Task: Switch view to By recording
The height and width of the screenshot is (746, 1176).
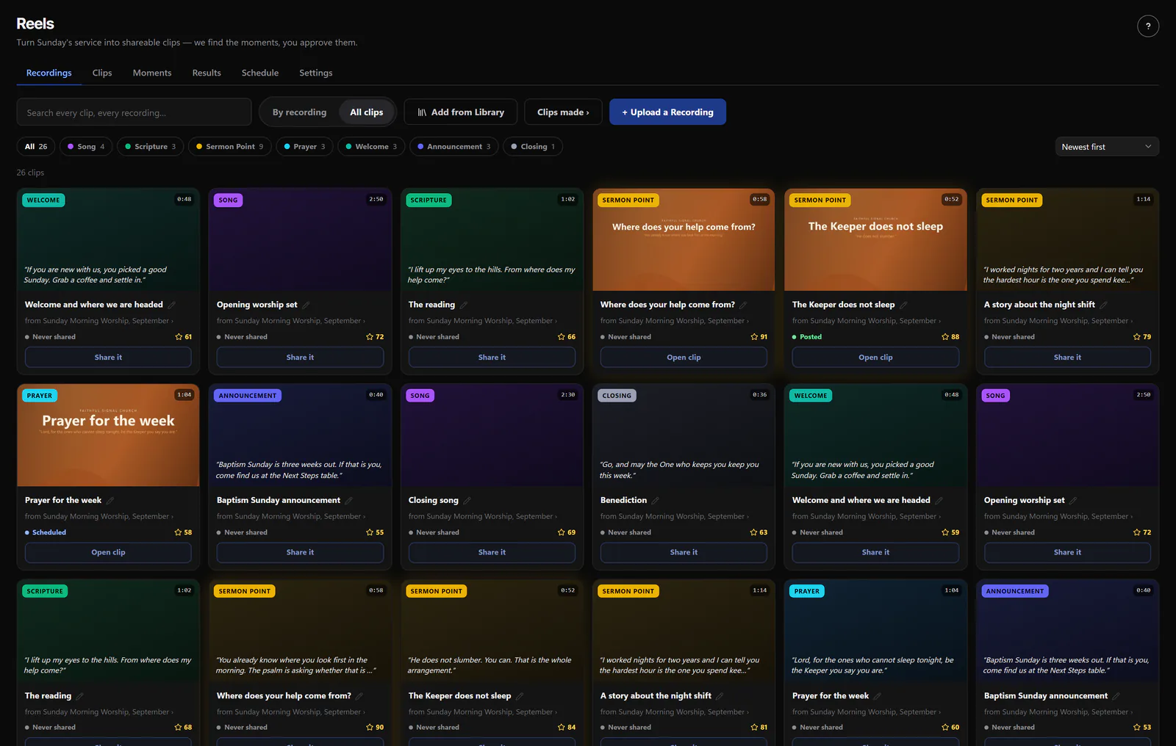Action: pos(299,112)
